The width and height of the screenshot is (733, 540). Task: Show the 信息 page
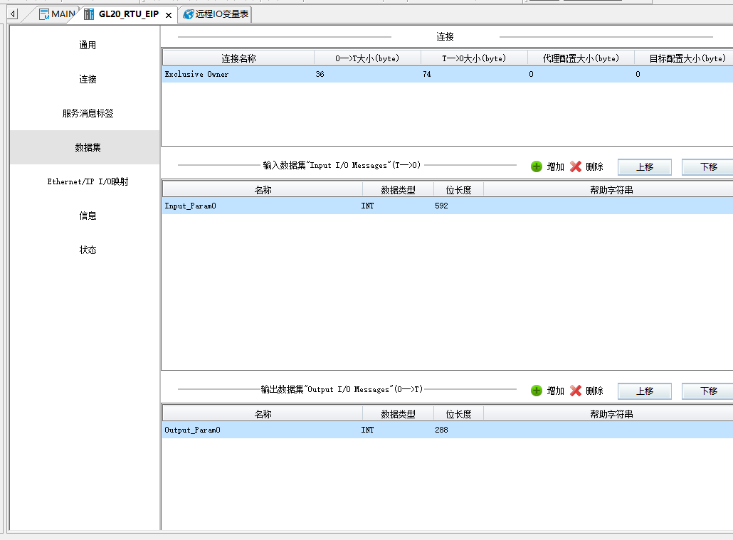[x=88, y=216]
